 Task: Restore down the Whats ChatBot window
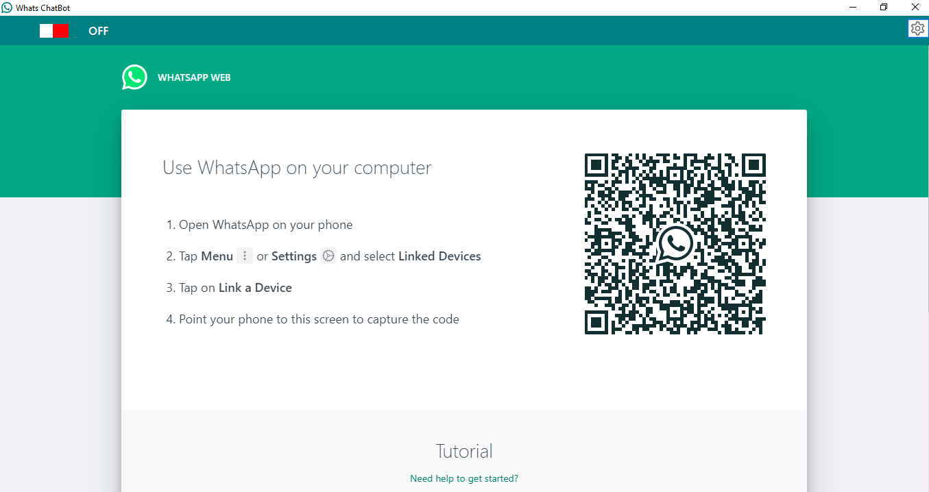[x=884, y=8]
